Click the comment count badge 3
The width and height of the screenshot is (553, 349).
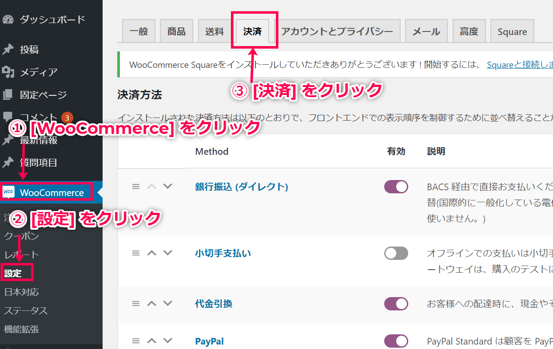[67, 118]
